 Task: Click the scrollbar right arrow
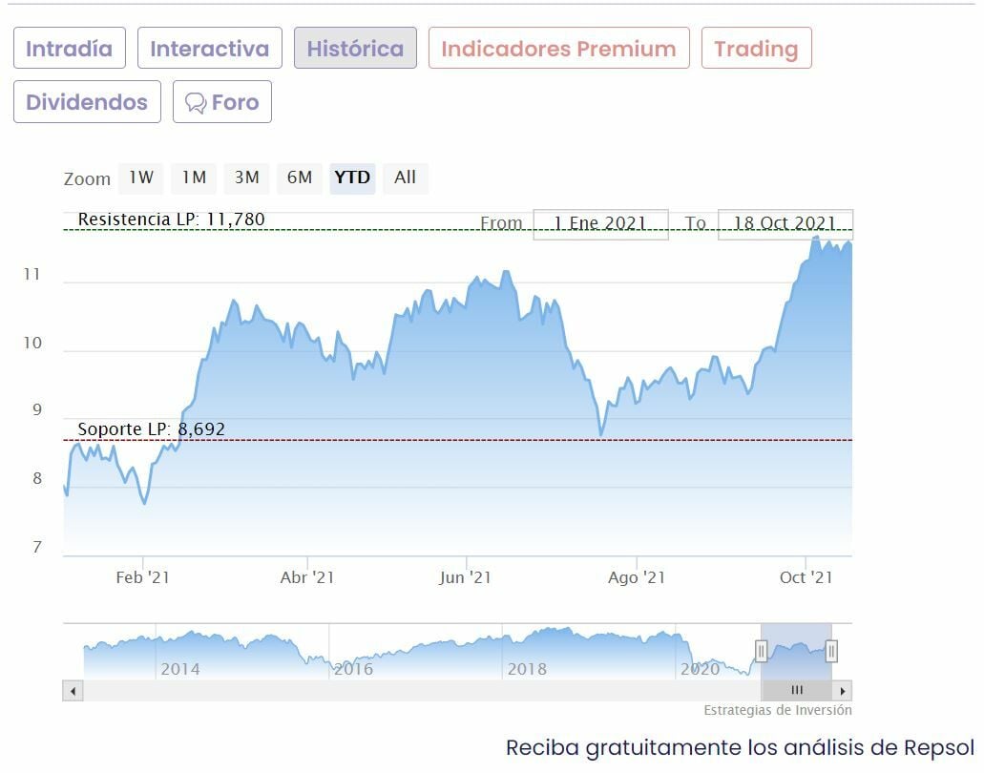[x=842, y=690]
